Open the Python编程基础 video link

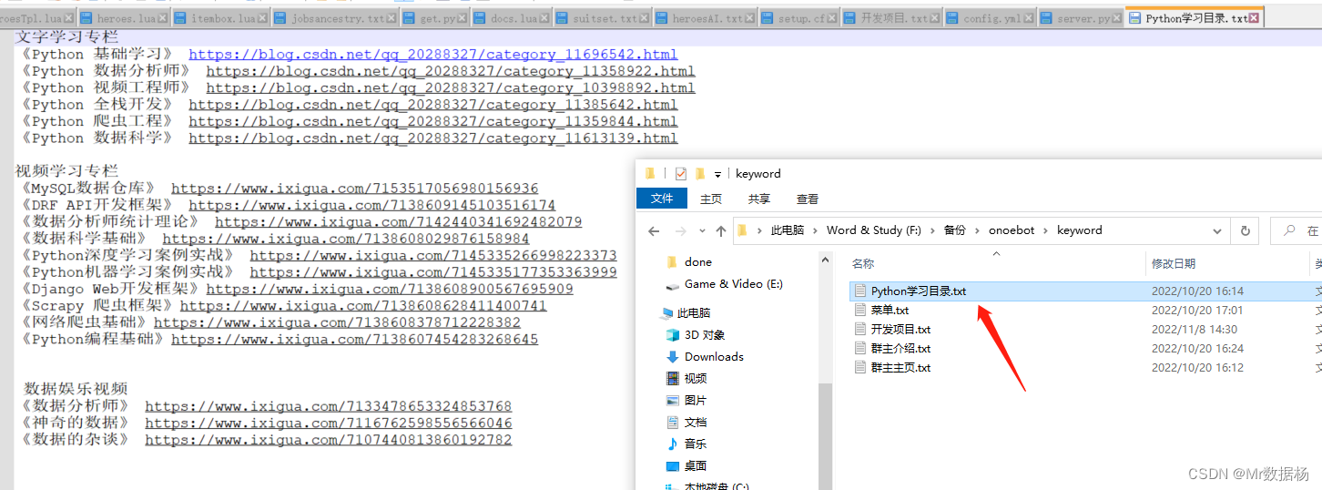pos(354,340)
